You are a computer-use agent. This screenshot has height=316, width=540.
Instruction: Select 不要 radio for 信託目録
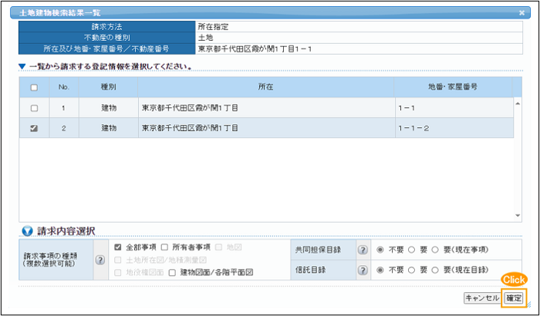coord(380,271)
